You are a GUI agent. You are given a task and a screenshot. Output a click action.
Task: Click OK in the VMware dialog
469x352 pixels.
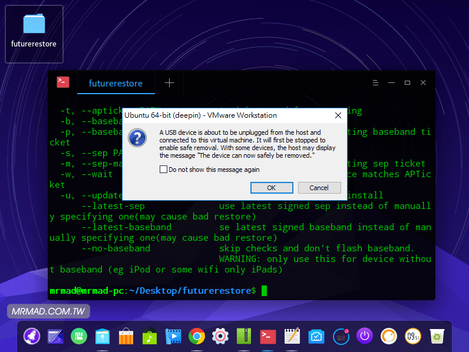pyautogui.click(x=271, y=188)
